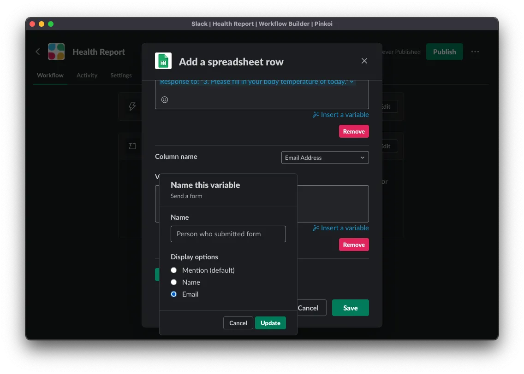This screenshot has height=374, width=524.
Task: Expand the body temperature response variable chevron
Action: (351, 82)
